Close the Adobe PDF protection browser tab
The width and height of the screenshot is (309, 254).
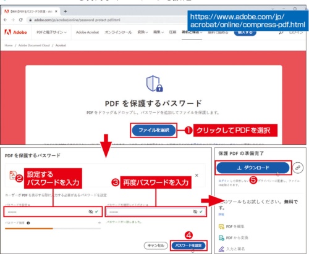(56, 11)
